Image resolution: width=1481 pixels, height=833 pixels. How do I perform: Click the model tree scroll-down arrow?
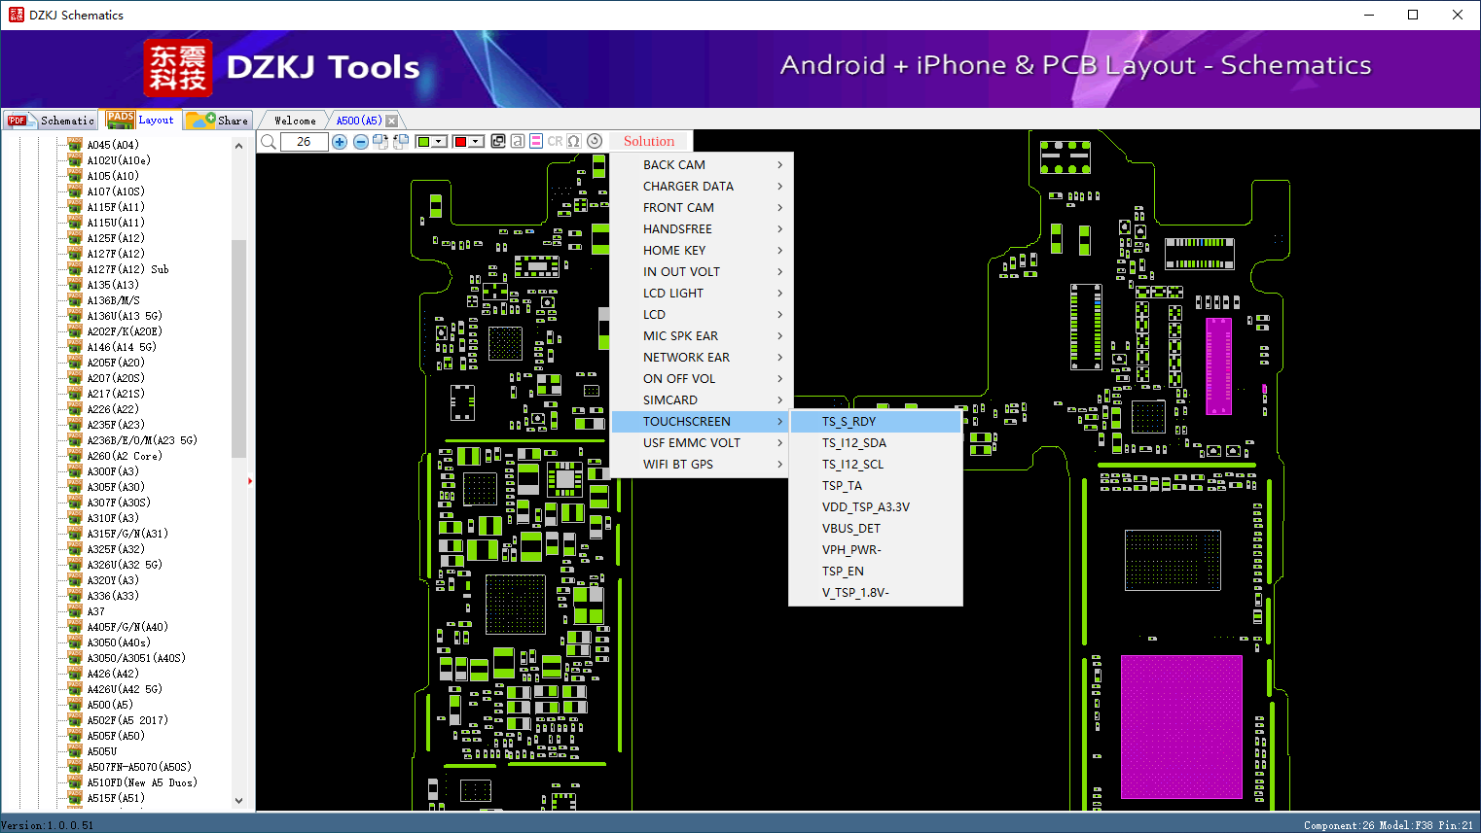(x=238, y=801)
